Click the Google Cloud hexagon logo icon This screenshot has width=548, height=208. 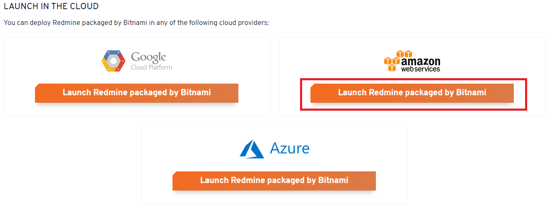click(113, 61)
